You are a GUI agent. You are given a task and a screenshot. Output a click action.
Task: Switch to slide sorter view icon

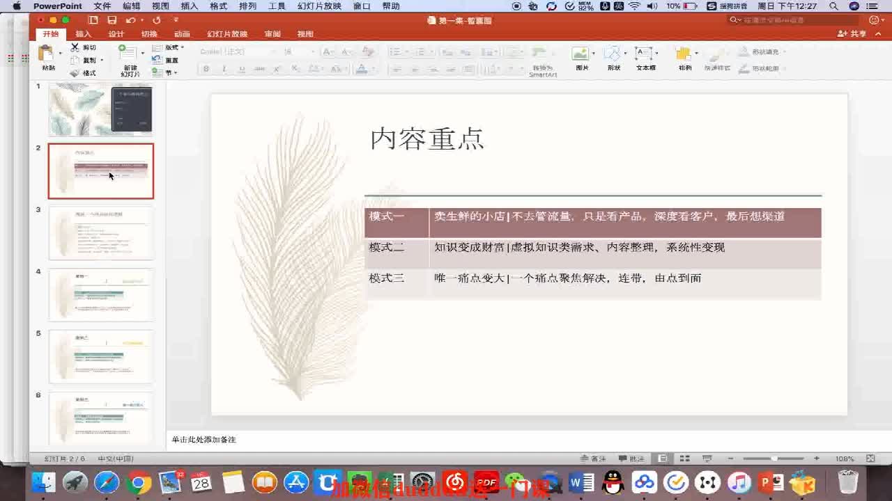685,458
